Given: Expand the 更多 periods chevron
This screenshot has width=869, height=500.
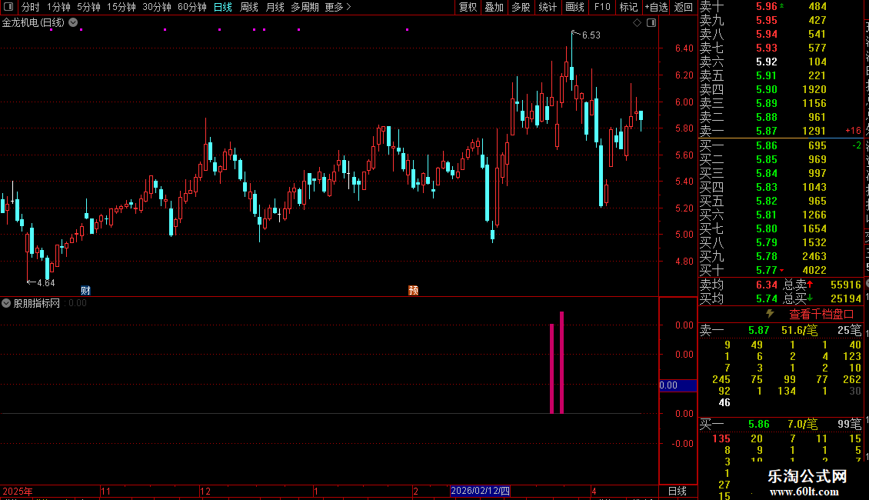Looking at the screenshot, I should pyautogui.click(x=348, y=7).
